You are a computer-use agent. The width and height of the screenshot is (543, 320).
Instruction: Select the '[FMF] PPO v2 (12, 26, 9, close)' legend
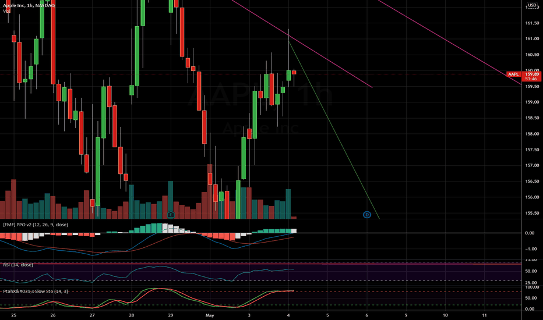pos(36,225)
